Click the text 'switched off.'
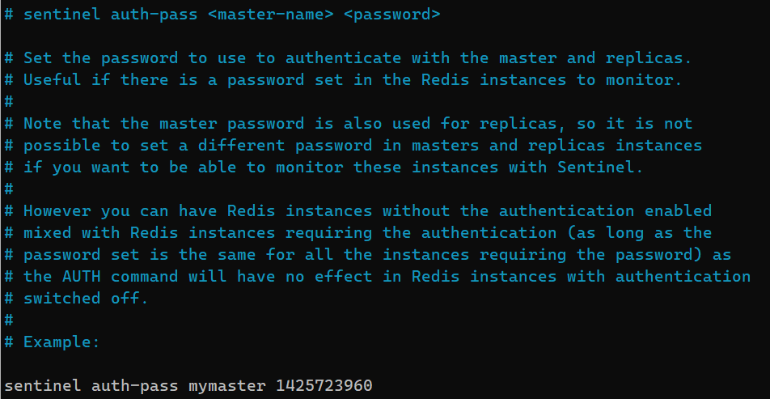This screenshot has height=399, width=770. pos(86,299)
